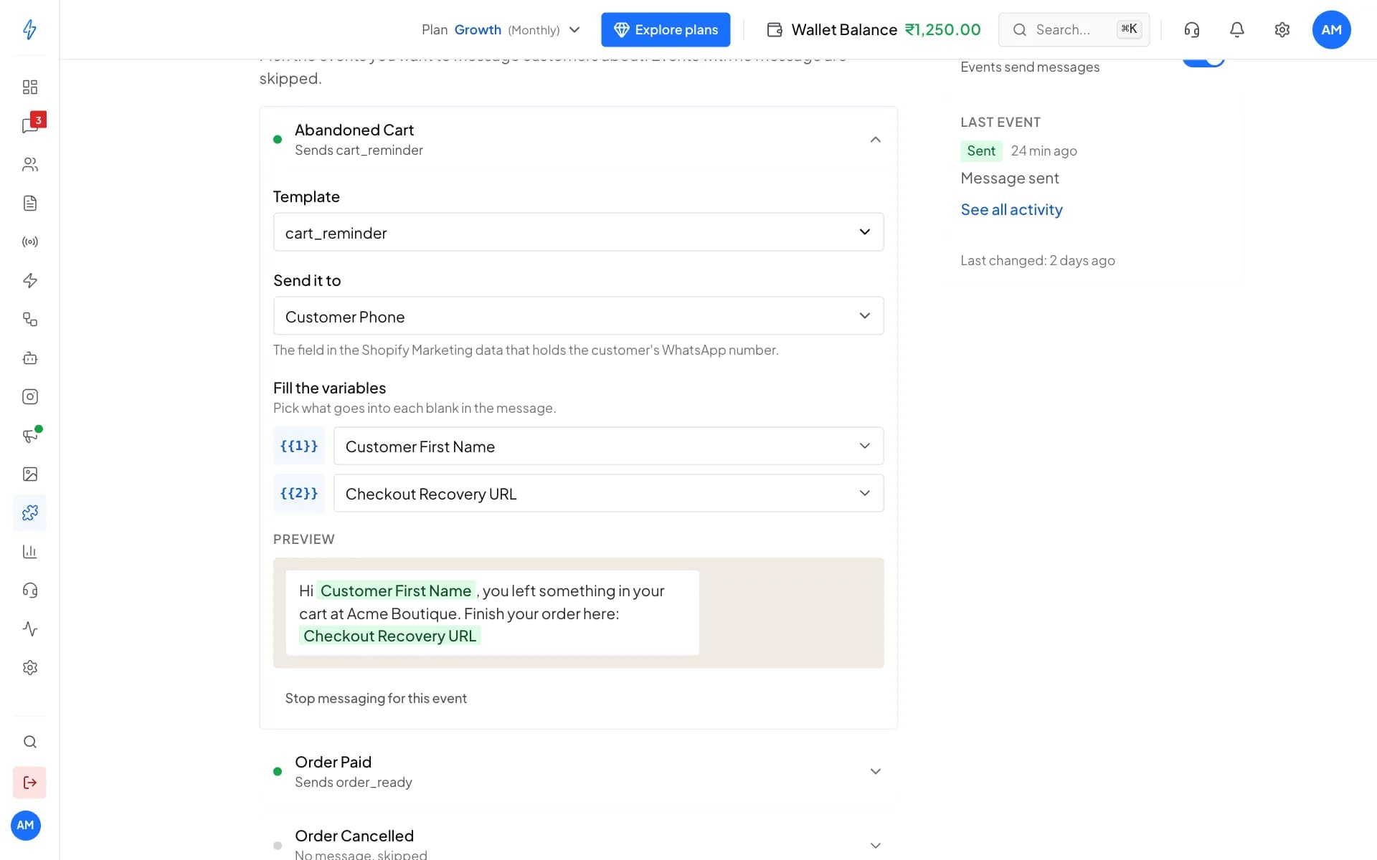Open the activity pulse icon in sidebar
Screen dimensions: 1377x860
[29, 629]
